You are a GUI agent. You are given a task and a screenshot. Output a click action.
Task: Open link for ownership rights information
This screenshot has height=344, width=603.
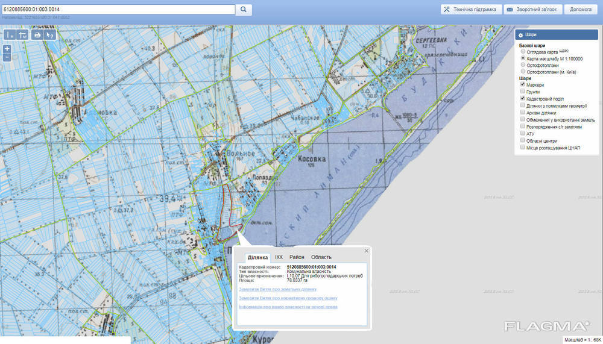(288, 307)
